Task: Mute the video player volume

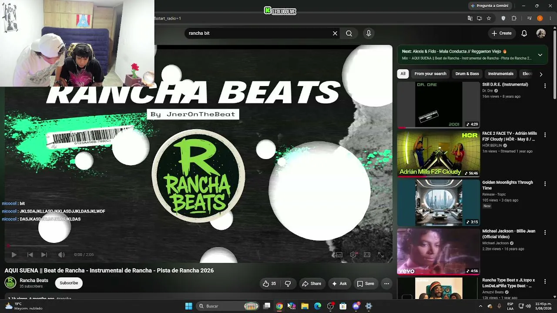Action: pos(61,255)
